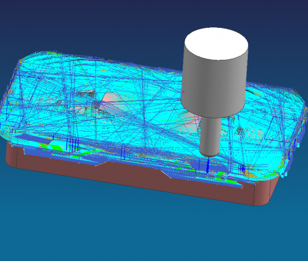Select the cyan toolpath at right end of part

point(291,110)
